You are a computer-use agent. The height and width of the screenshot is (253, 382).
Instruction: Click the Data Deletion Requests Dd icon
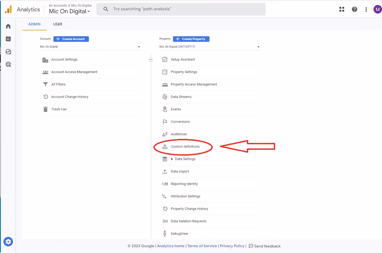(165, 221)
